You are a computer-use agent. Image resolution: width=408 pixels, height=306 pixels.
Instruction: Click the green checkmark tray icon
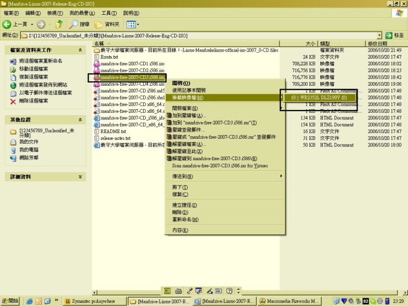pyautogui.click(x=373, y=301)
